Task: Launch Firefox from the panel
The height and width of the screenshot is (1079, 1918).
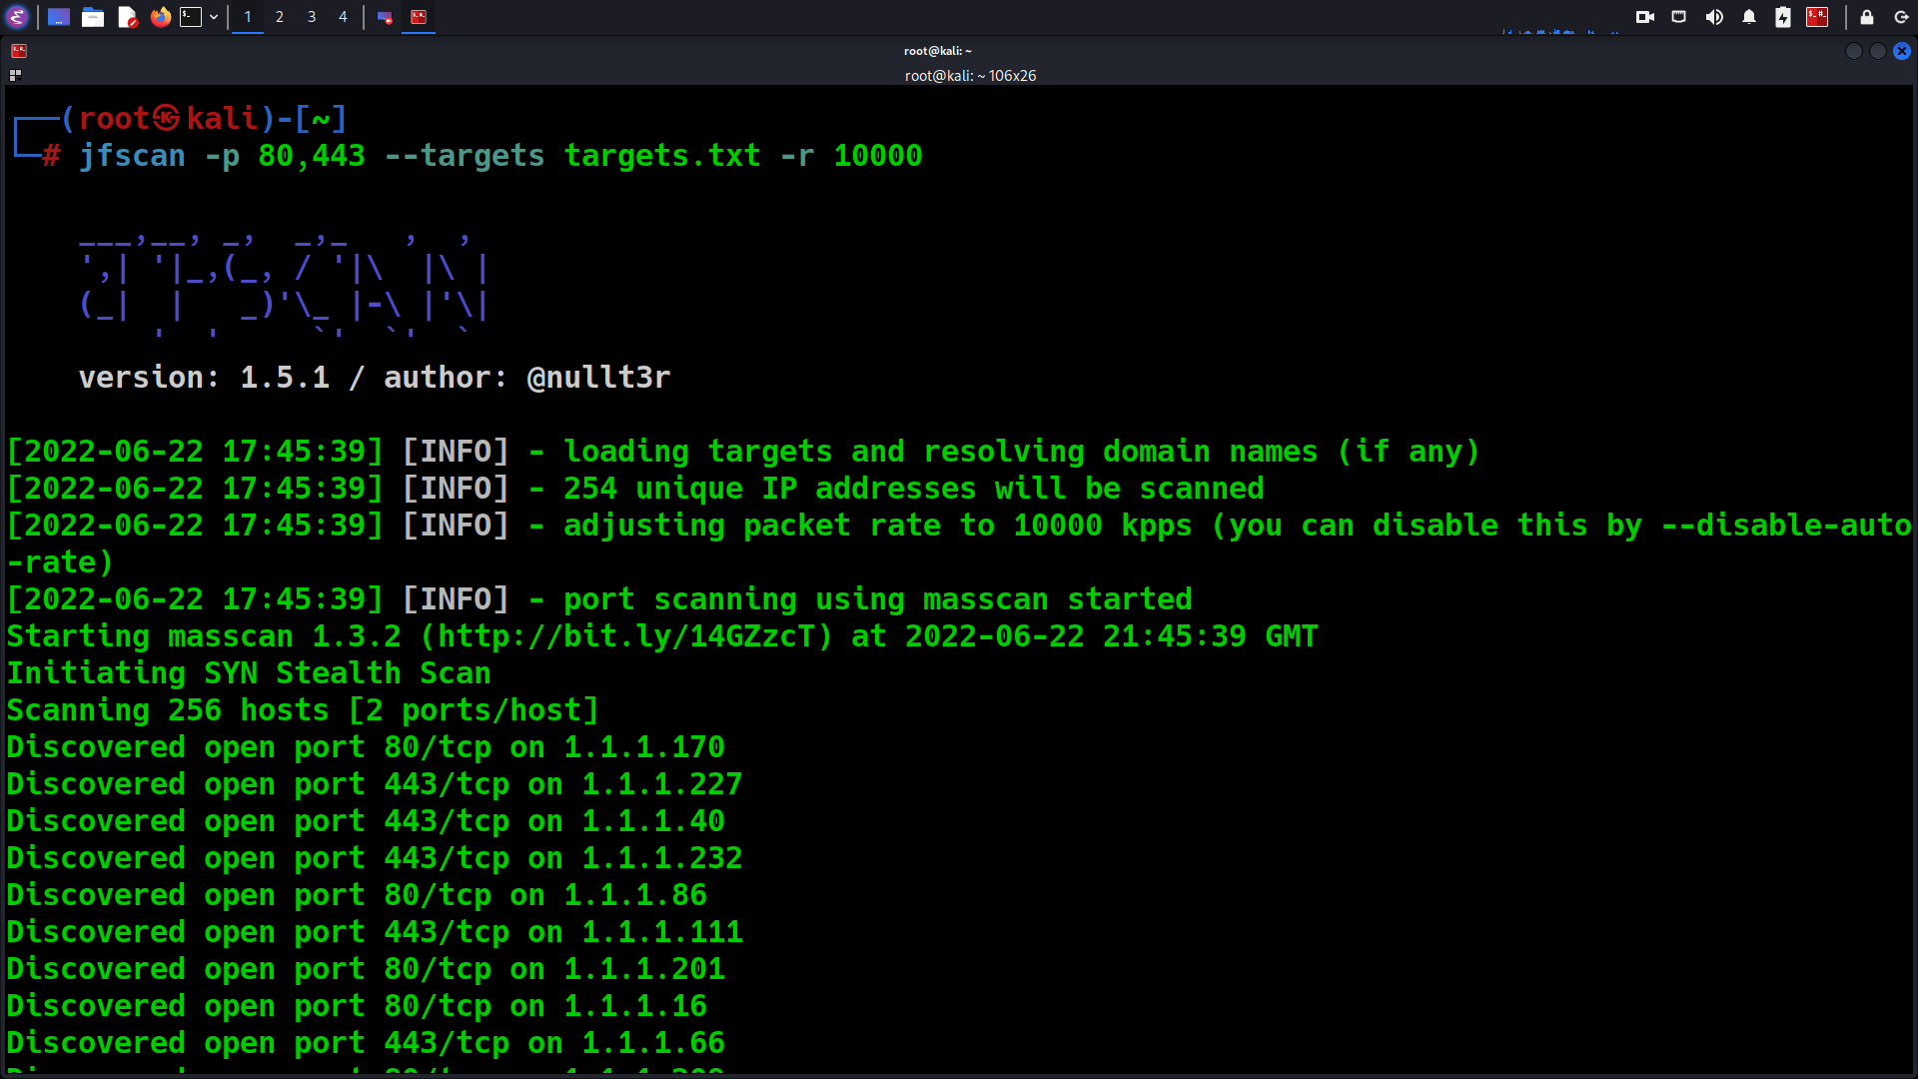Action: click(161, 17)
